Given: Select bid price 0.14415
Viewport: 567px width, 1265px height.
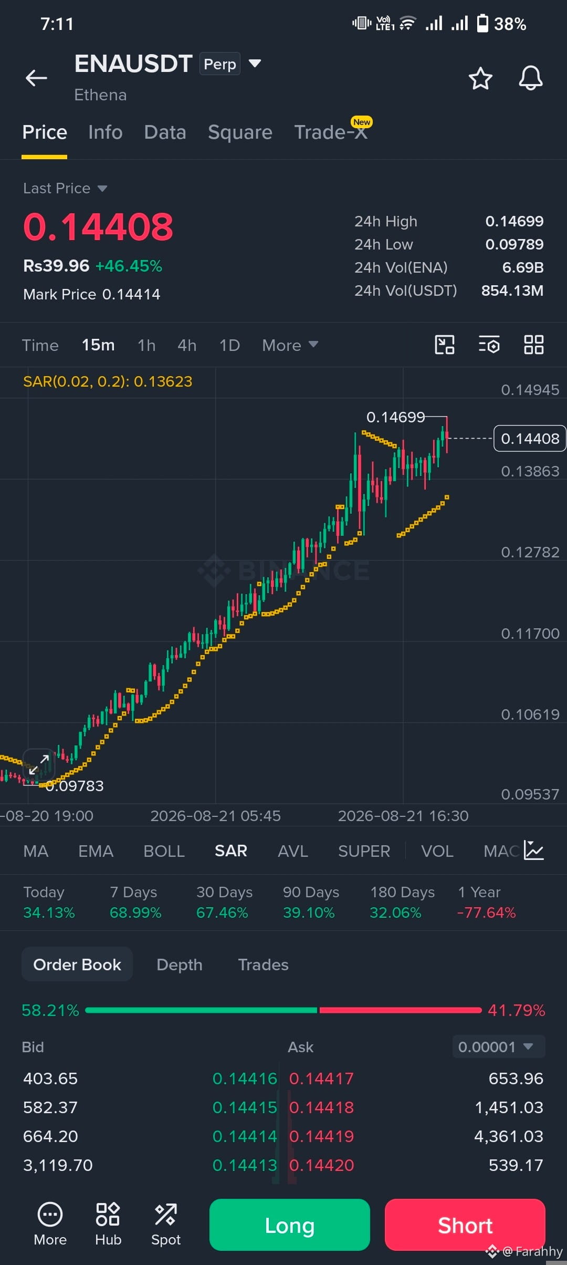Looking at the screenshot, I should click(x=245, y=1107).
